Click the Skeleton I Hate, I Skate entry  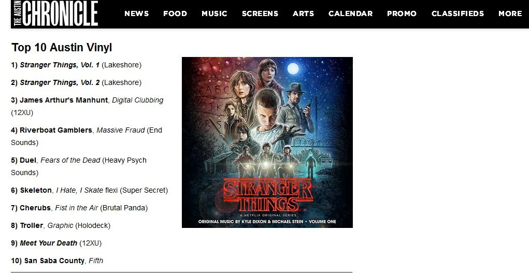coord(90,190)
